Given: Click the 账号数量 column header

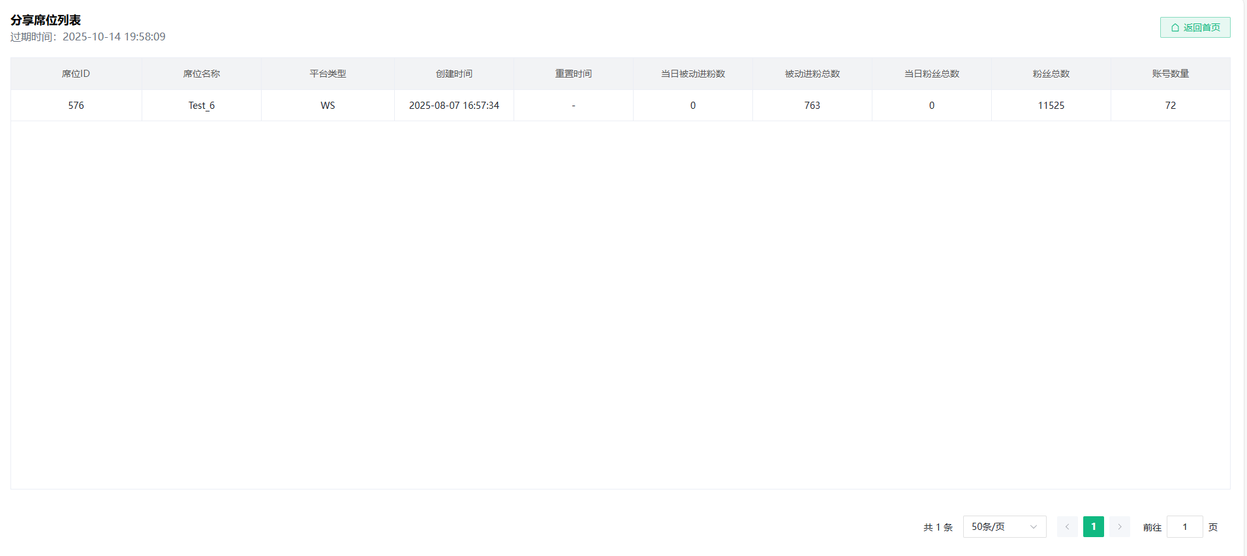Looking at the screenshot, I should 1171,74.
